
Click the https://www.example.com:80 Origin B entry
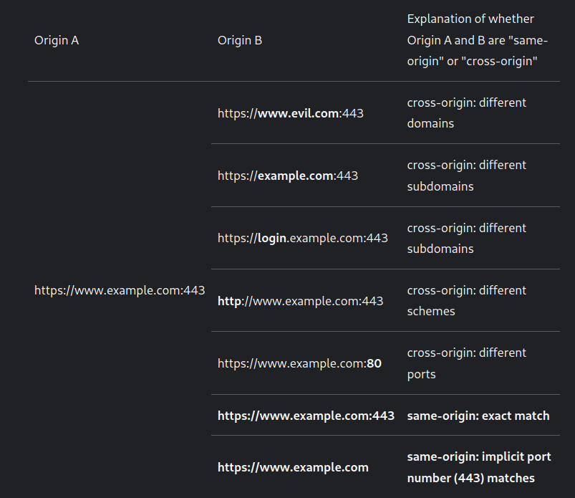[299, 363]
